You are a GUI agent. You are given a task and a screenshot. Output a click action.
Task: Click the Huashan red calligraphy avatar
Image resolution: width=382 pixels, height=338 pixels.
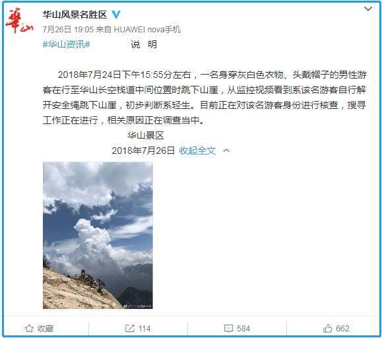(x=19, y=20)
